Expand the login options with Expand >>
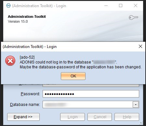146x126 pixels. 23,117
